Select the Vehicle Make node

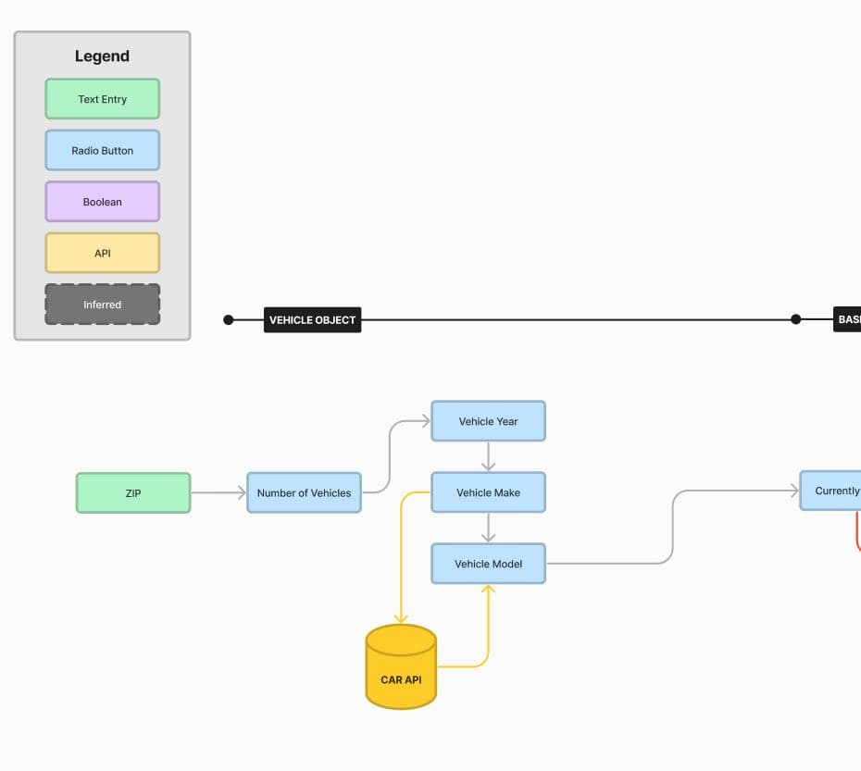tap(488, 493)
